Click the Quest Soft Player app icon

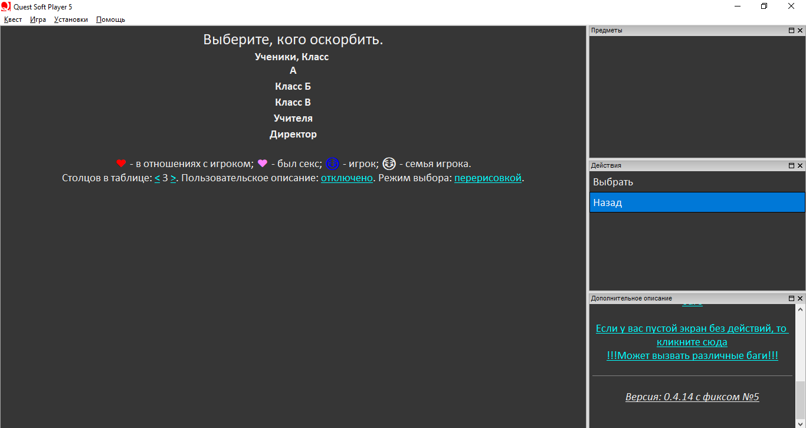[6, 6]
